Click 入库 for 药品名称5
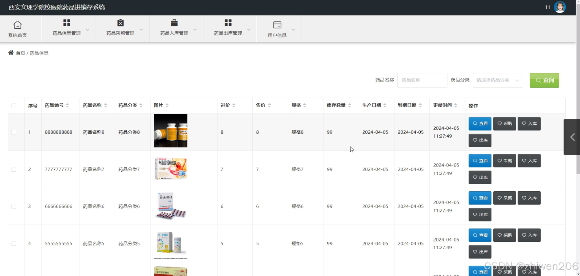 click(529, 235)
